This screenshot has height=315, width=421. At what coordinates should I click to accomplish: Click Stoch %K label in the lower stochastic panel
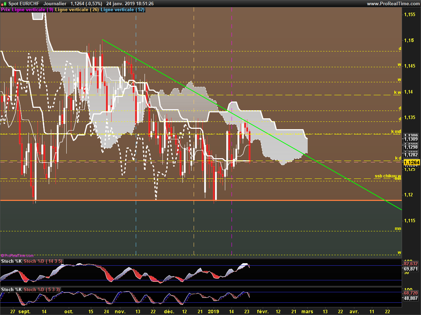coord(12,289)
